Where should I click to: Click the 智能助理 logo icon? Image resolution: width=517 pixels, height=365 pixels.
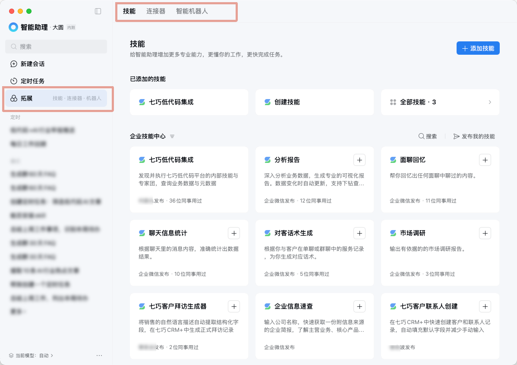pyautogui.click(x=13, y=27)
